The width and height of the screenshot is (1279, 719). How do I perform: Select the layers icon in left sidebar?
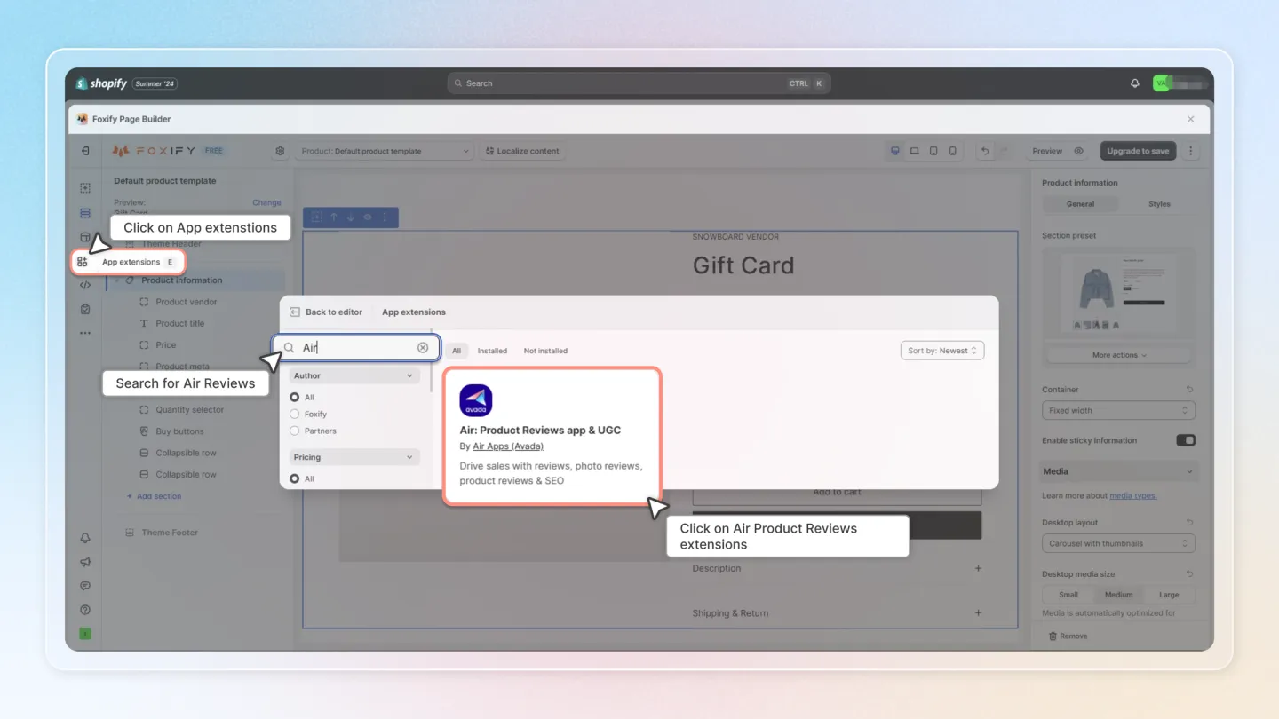tap(85, 213)
